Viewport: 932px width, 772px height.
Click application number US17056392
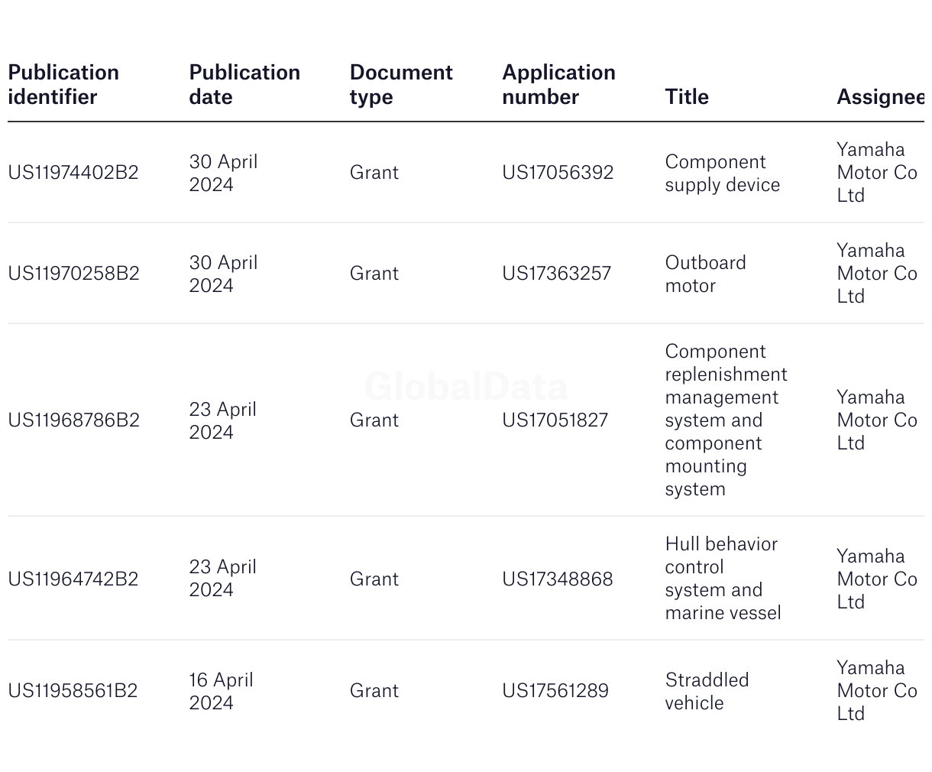click(x=558, y=173)
